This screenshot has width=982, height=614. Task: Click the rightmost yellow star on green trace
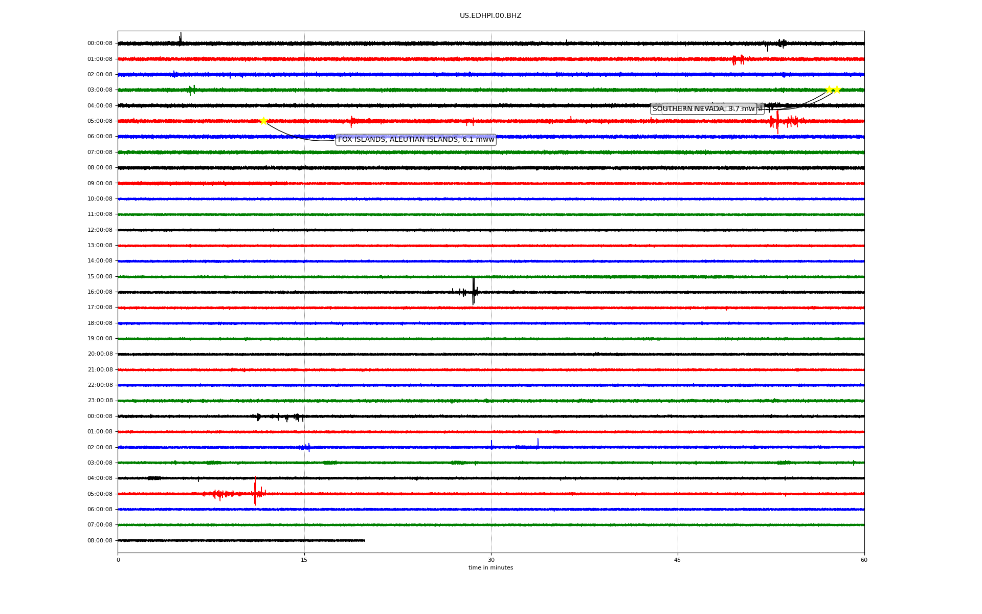837,90
